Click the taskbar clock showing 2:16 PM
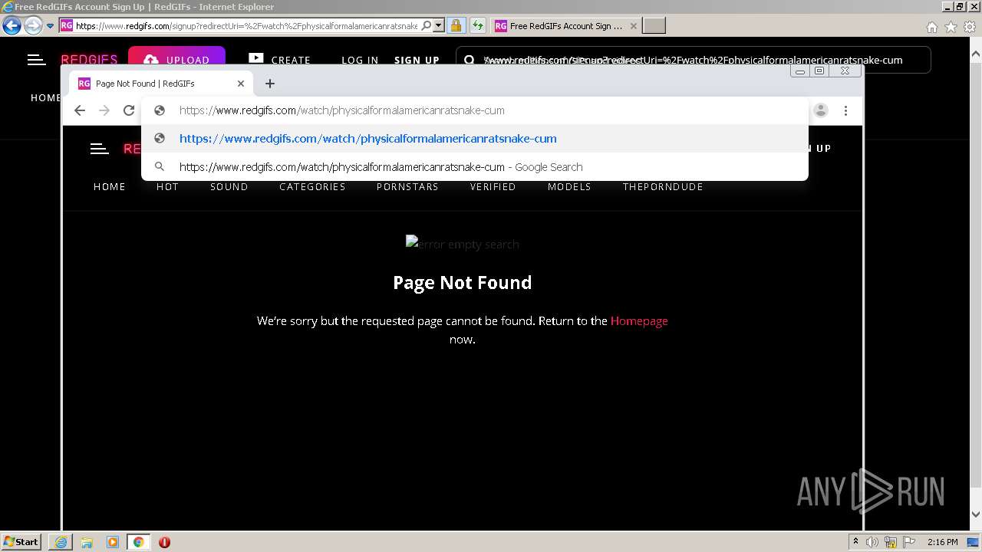 (942, 542)
